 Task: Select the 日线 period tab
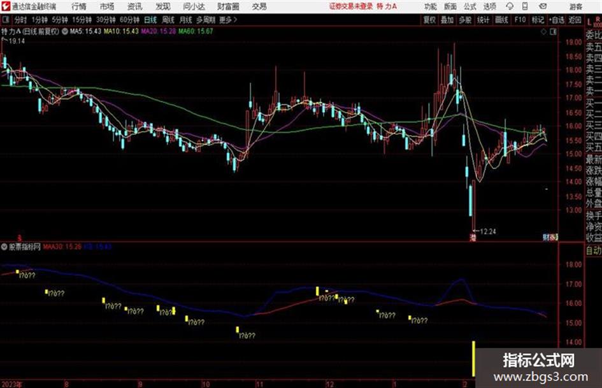pos(150,20)
